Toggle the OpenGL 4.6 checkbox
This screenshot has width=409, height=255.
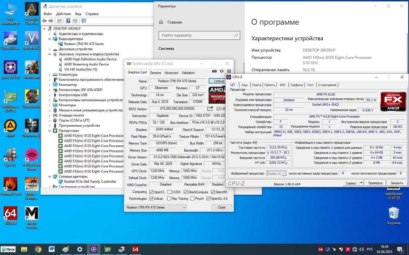208,198
